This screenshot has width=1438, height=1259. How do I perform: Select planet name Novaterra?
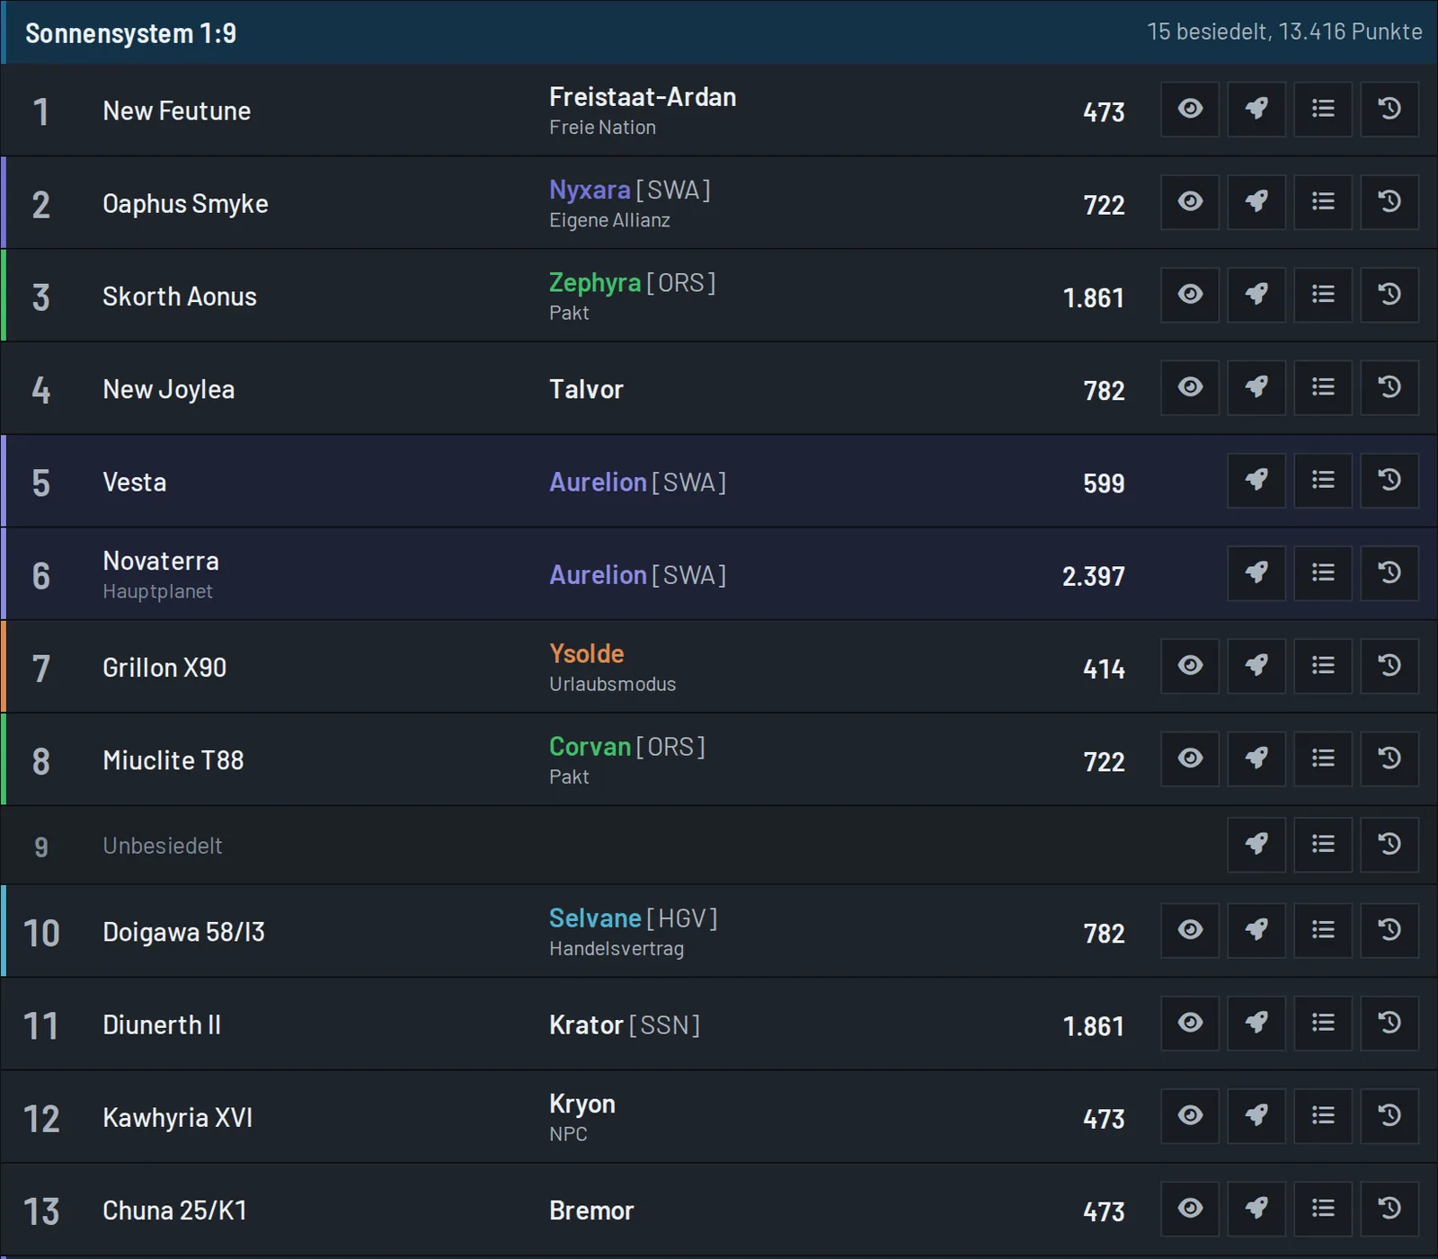pos(161,561)
